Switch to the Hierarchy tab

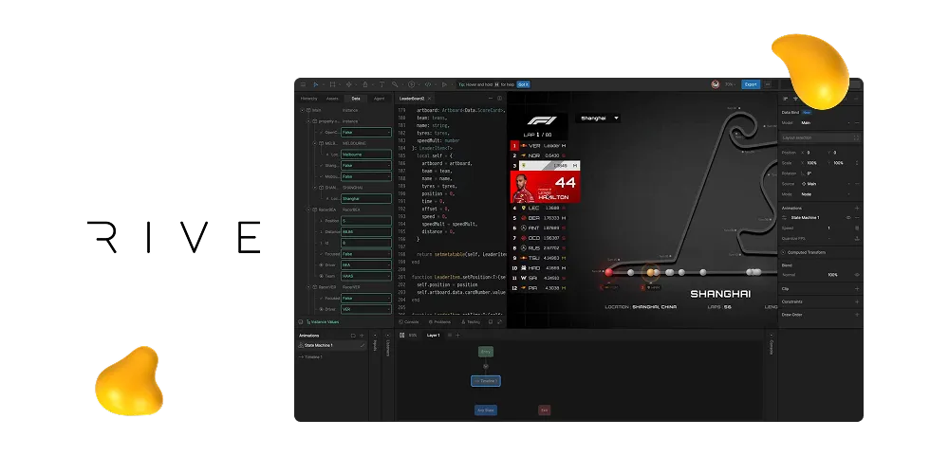pos(308,99)
